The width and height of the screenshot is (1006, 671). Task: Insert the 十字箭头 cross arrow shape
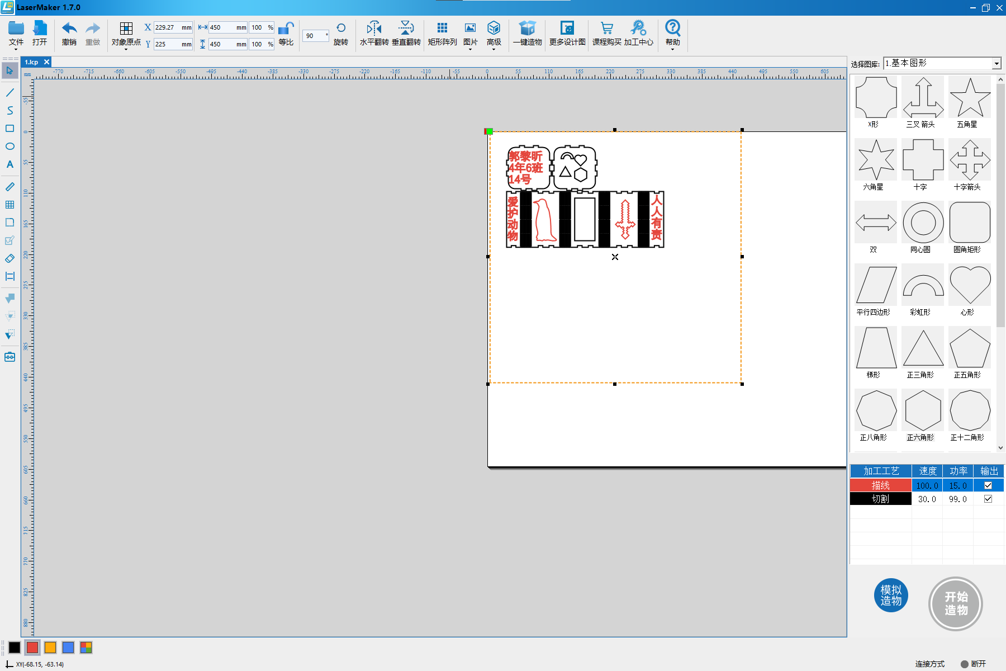(970, 160)
